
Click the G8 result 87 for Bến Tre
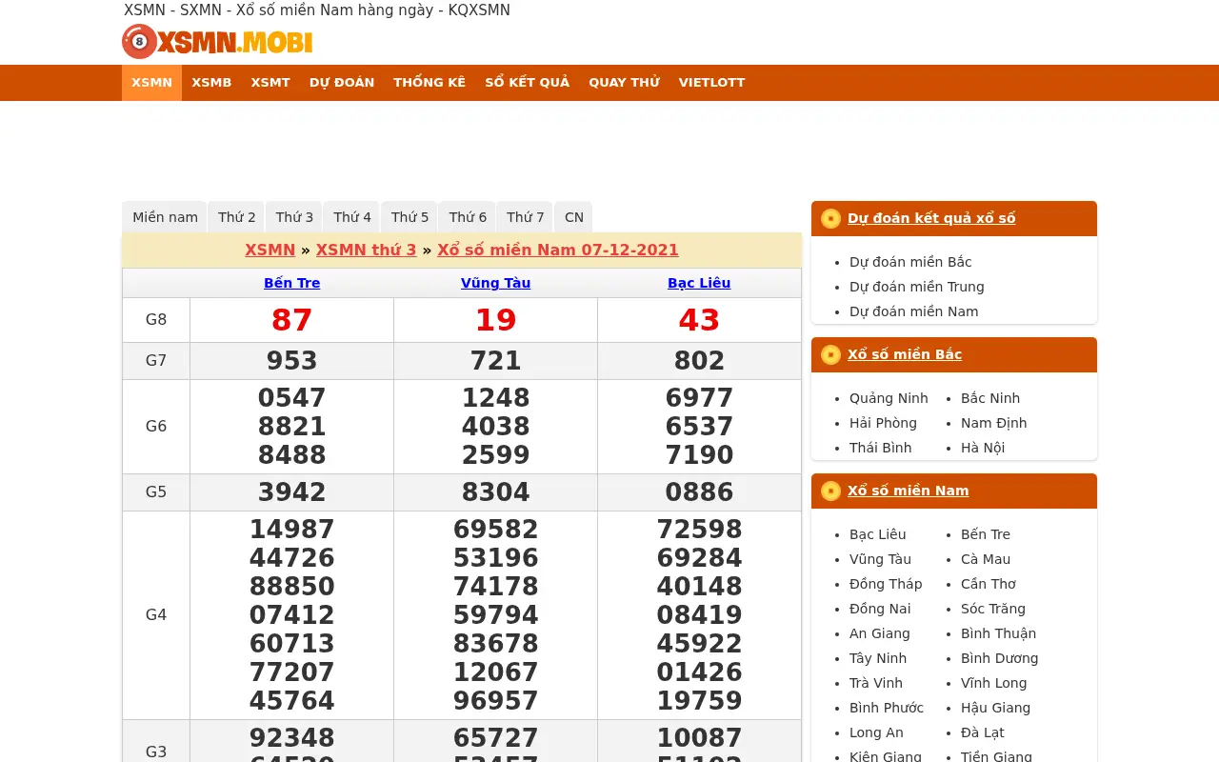(292, 320)
